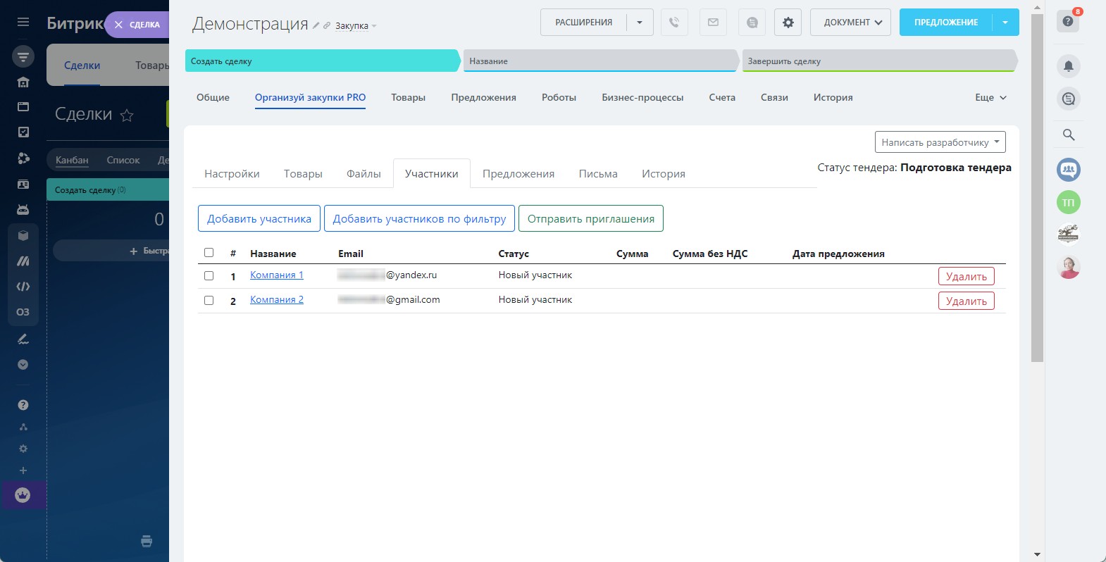This screenshot has width=1106, height=562.
Task: Select the Завершить сделку stage
Action: coord(877,61)
